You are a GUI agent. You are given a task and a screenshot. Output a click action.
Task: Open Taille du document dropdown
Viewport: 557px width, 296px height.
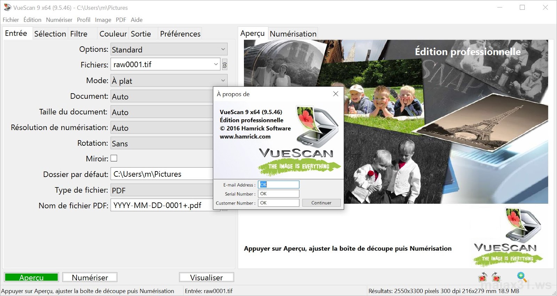point(162,112)
